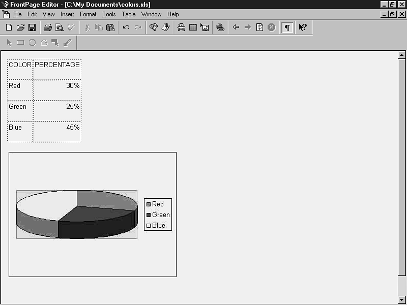Open Print Preview with the magnifier icon
Screen dimensions: 407x305
[x=60, y=27]
